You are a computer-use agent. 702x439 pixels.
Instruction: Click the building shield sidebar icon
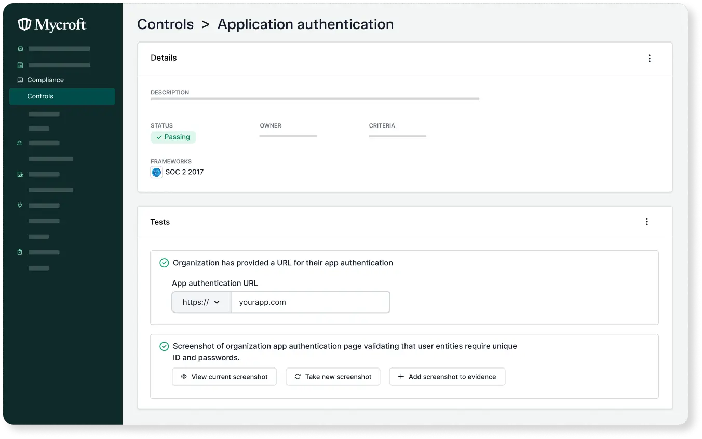[x=20, y=174]
